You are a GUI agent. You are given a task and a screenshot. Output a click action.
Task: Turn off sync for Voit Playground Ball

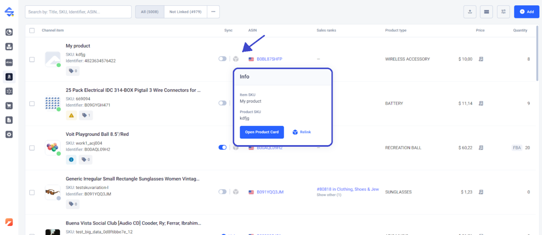point(222,147)
